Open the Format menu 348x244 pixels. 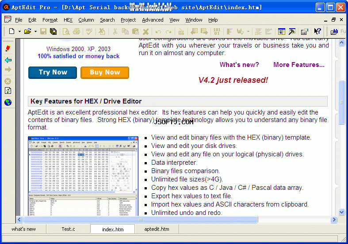click(50, 20)
